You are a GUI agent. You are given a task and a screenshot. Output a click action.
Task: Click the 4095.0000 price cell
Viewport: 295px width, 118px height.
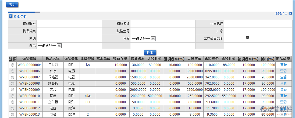coord(212,71)
